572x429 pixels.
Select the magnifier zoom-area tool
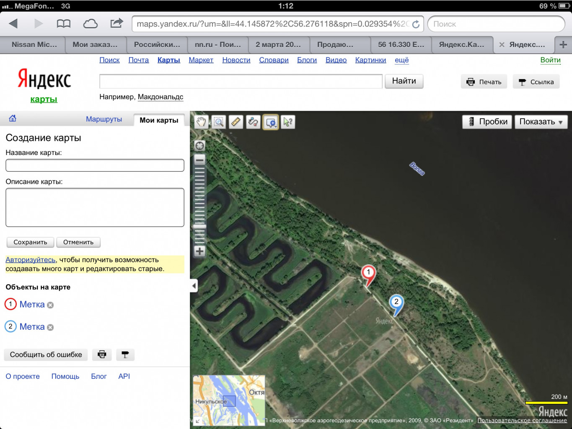(219, 122)
